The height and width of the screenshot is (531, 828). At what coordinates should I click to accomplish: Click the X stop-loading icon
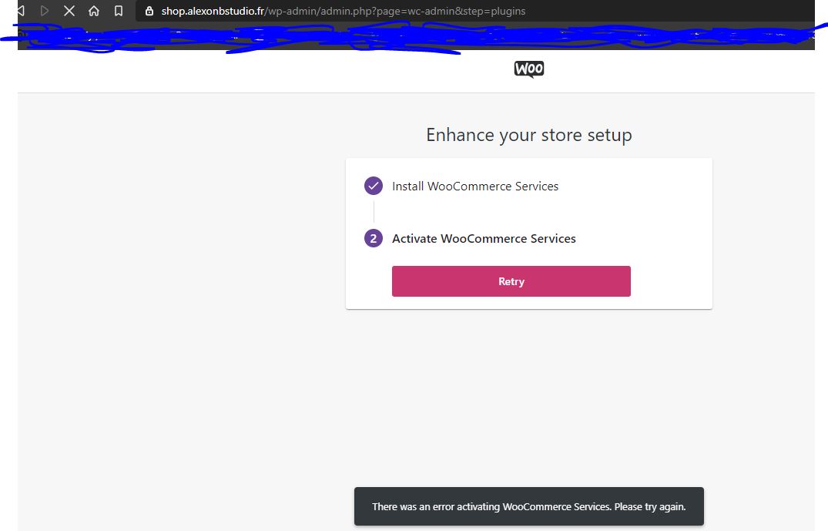tap(69, 11)
